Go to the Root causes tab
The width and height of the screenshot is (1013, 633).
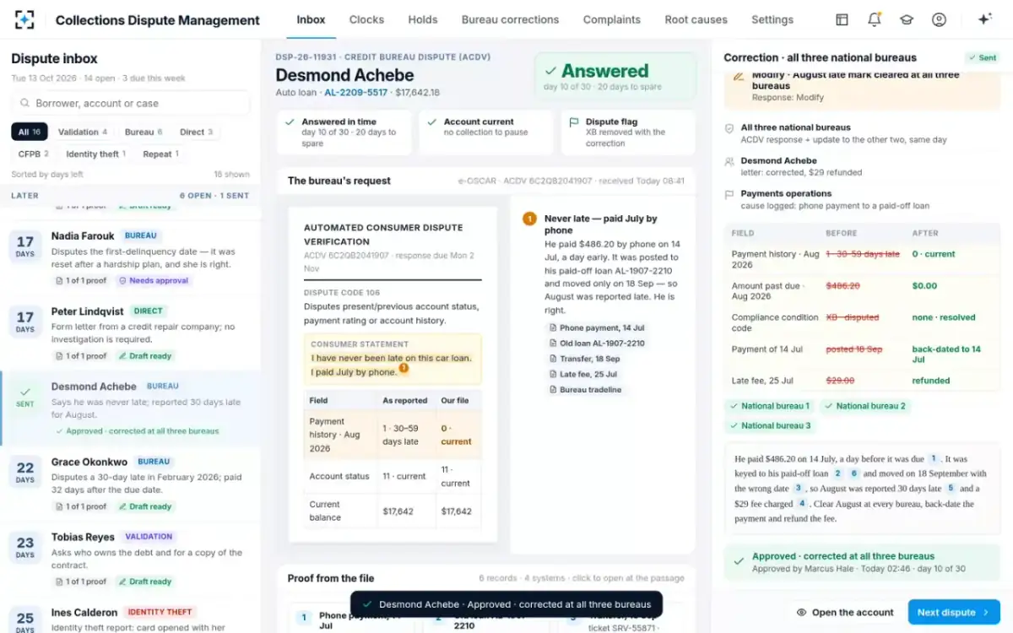[696, 19]
